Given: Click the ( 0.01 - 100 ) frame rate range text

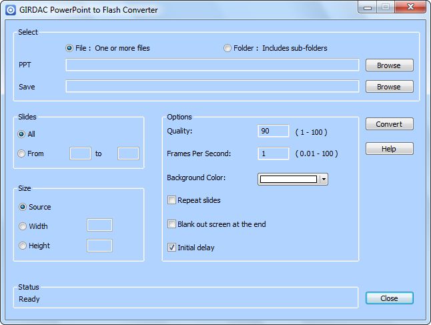Looking at the screenshot, I should coord(316,153).
